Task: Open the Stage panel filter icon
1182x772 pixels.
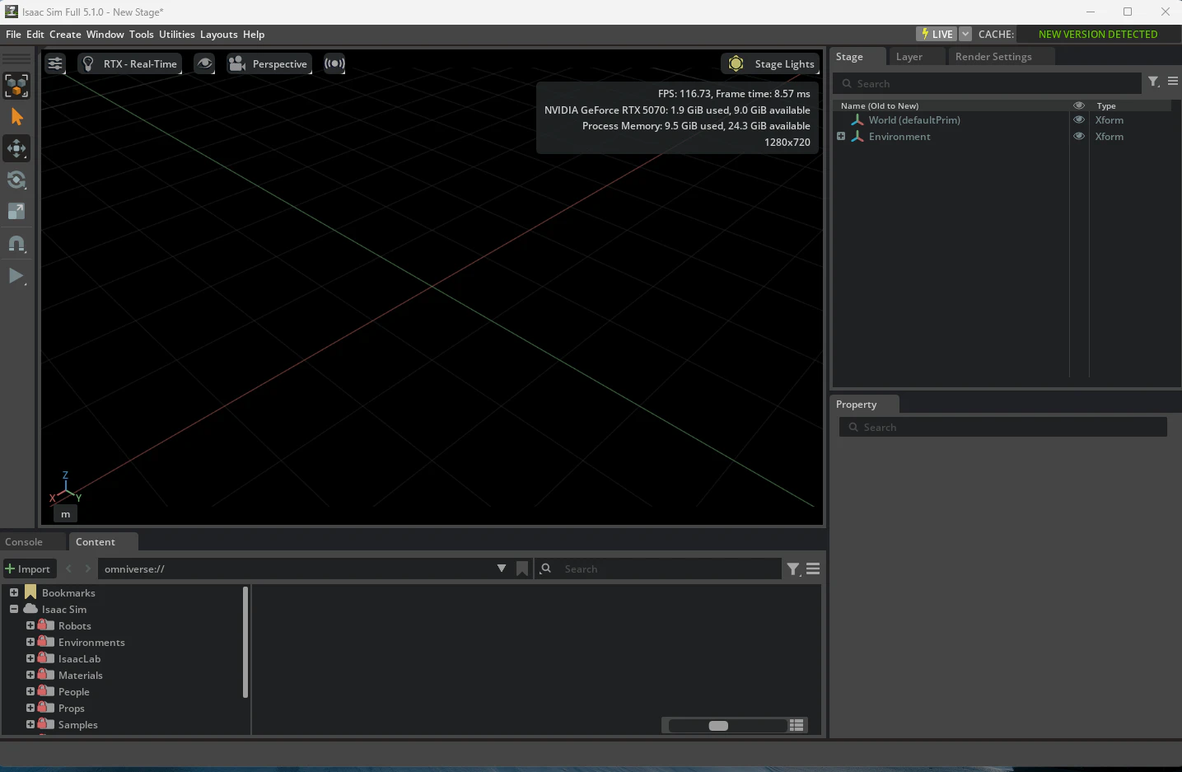Action: [1154, 82]
